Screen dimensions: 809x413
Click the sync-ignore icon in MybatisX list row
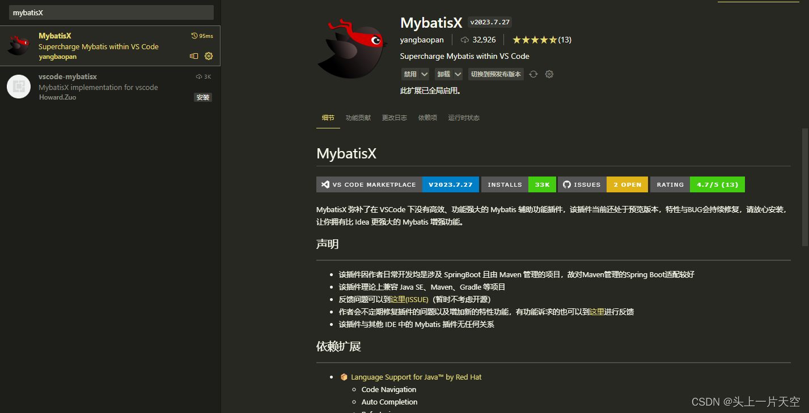(x=194, y=56)
